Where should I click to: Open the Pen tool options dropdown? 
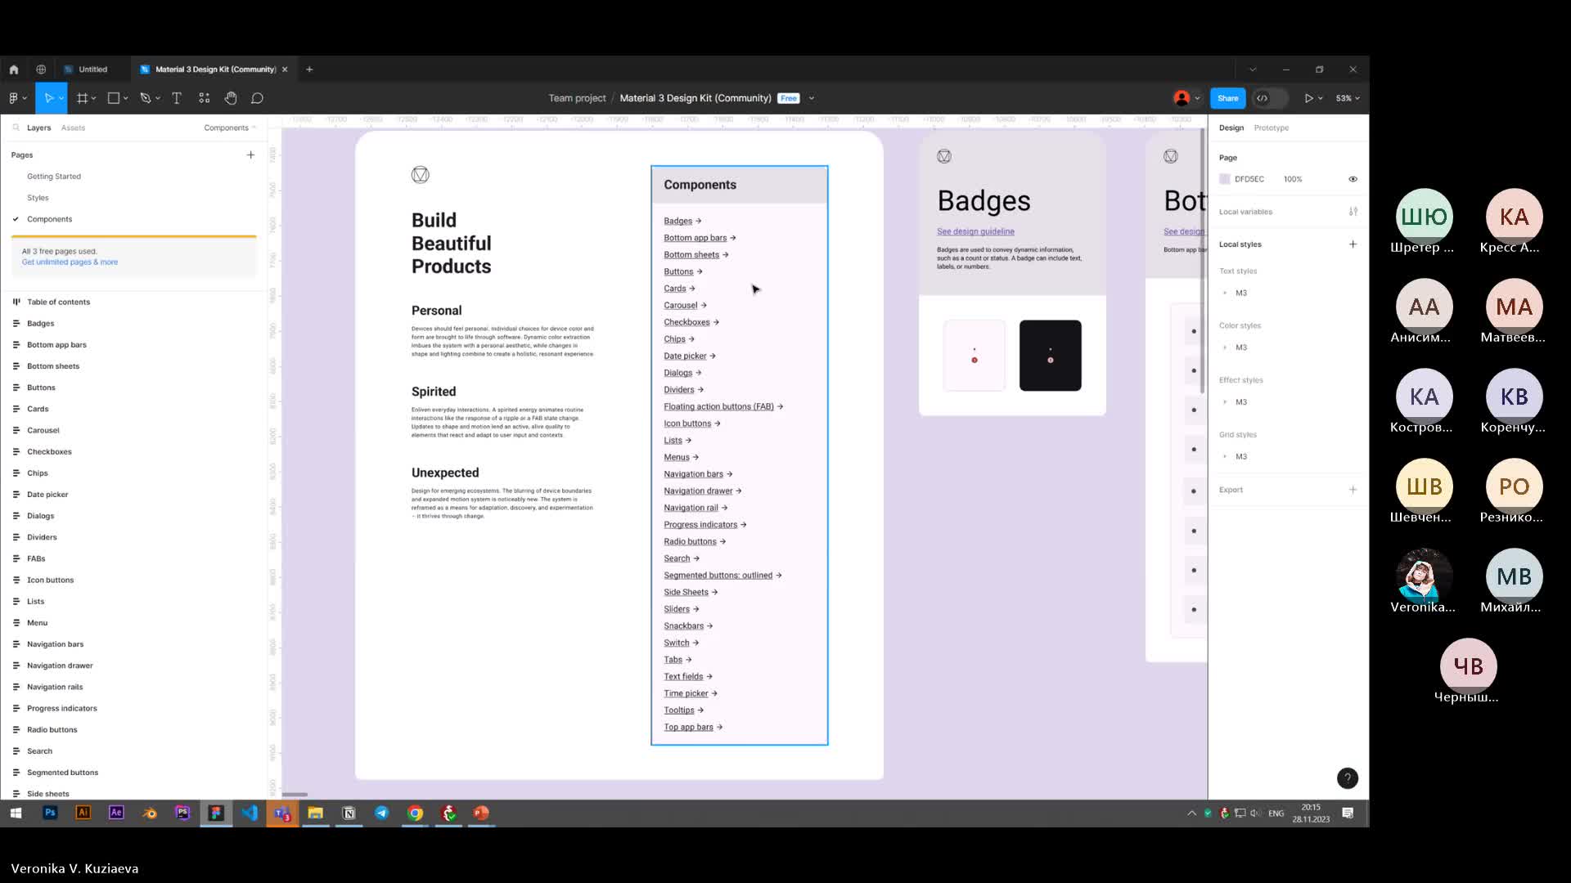[x=157, y=99]
